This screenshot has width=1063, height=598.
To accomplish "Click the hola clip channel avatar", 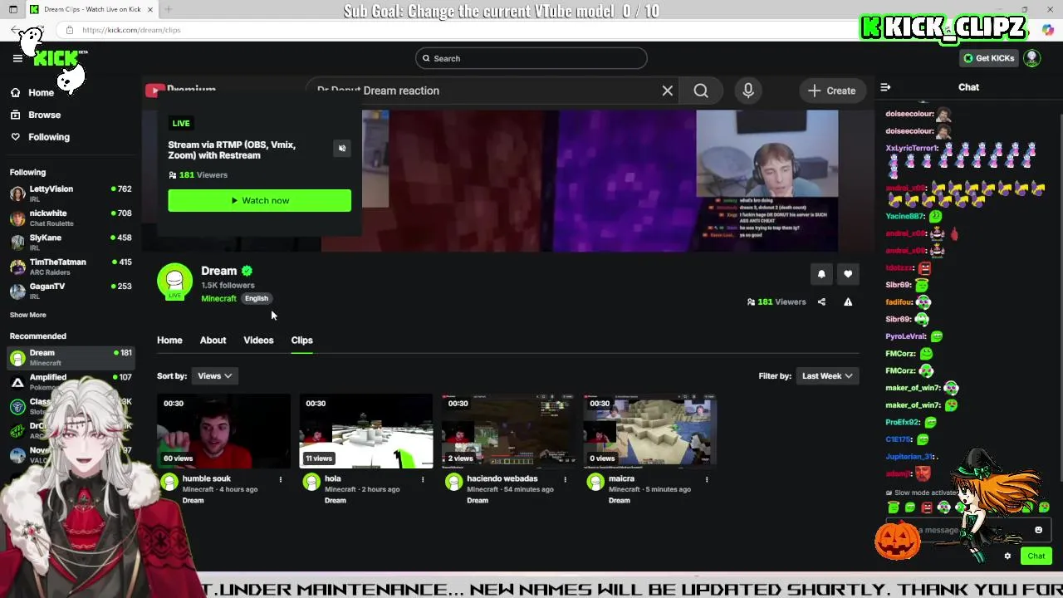I will [311, 482].
